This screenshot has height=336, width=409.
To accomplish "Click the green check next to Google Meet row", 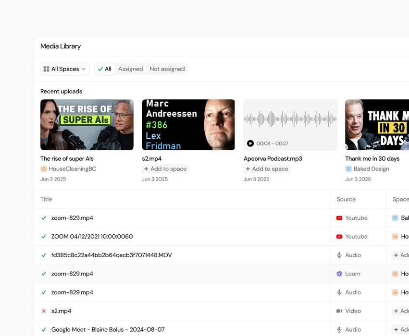I will tap(44, 330).
